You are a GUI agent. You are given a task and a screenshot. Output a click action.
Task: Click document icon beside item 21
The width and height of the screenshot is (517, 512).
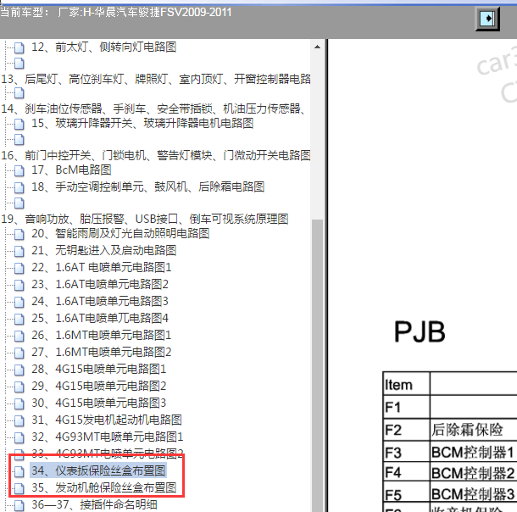[x=19, y=251]
